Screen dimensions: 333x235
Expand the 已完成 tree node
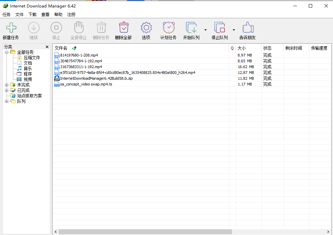6,91
